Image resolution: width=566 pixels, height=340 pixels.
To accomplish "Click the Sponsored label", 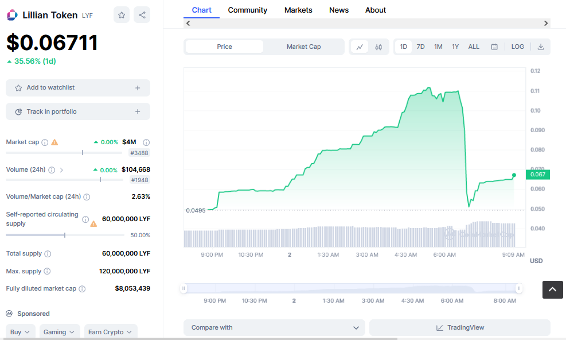I will [34, 314].
